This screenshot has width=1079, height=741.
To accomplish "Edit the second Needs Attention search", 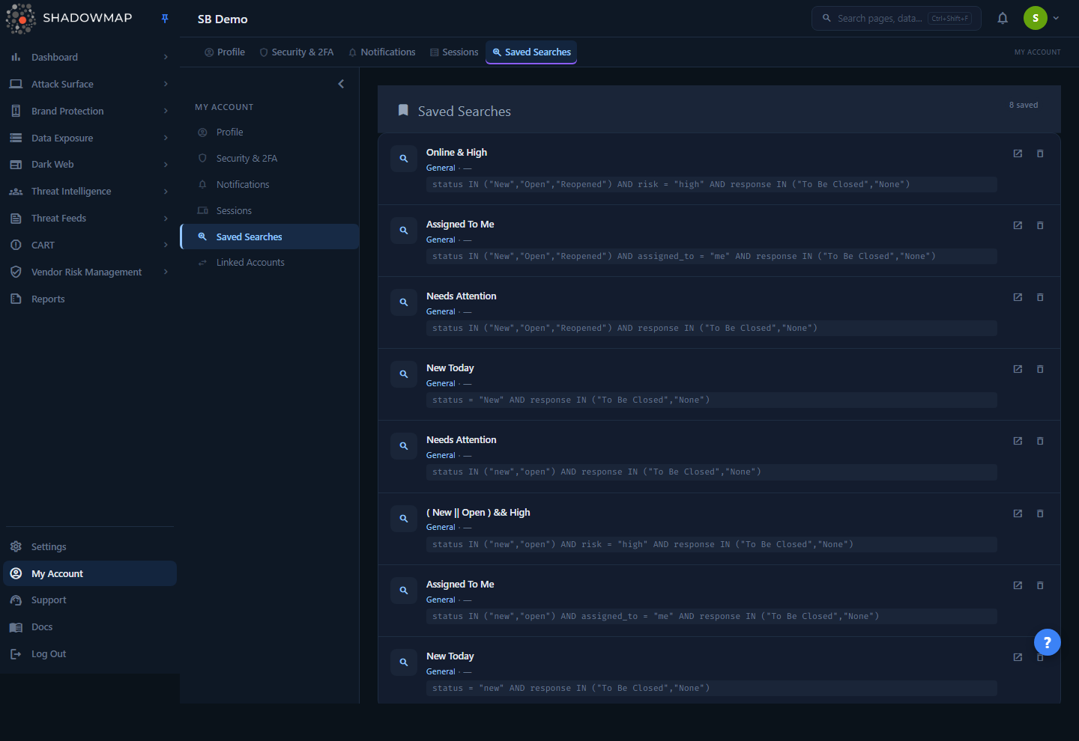I will tap(1018, 441).
